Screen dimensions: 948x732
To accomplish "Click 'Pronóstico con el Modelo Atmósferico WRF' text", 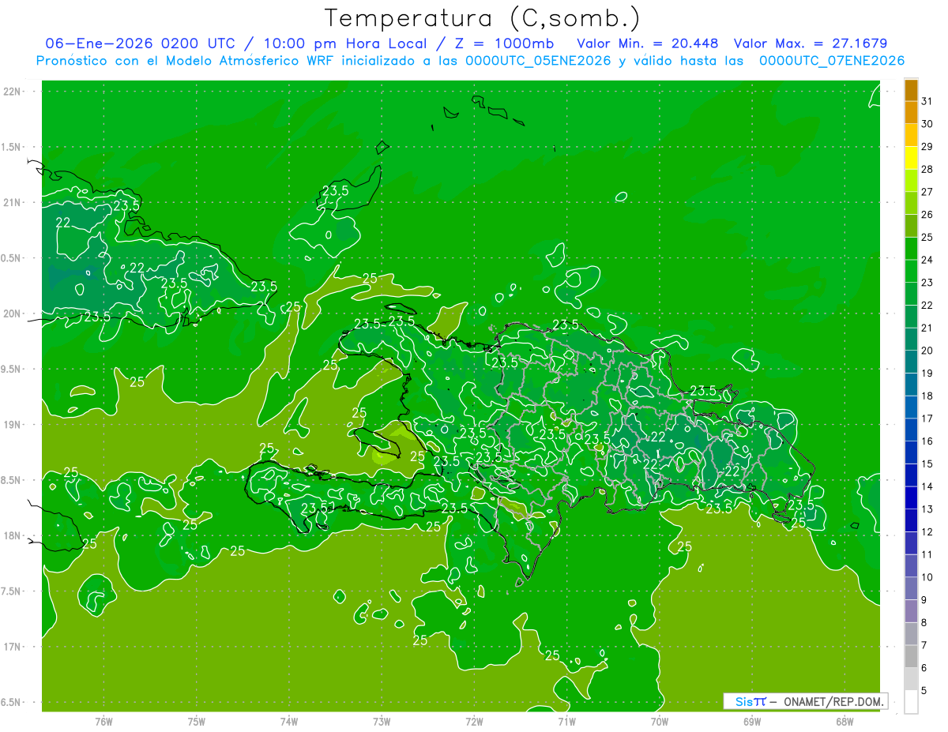I will click(187, 61).
